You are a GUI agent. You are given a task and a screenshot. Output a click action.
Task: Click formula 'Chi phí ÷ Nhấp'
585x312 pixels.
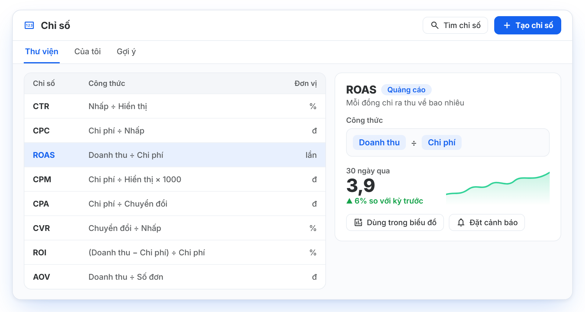tap(116, 131)
